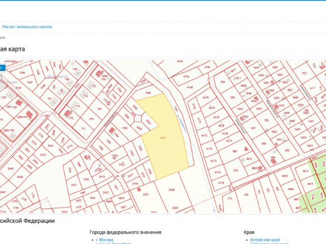This screenshot has height=244, width=326.
Task: Select parcel 578 on the map
Action: [x=235, y=170]
